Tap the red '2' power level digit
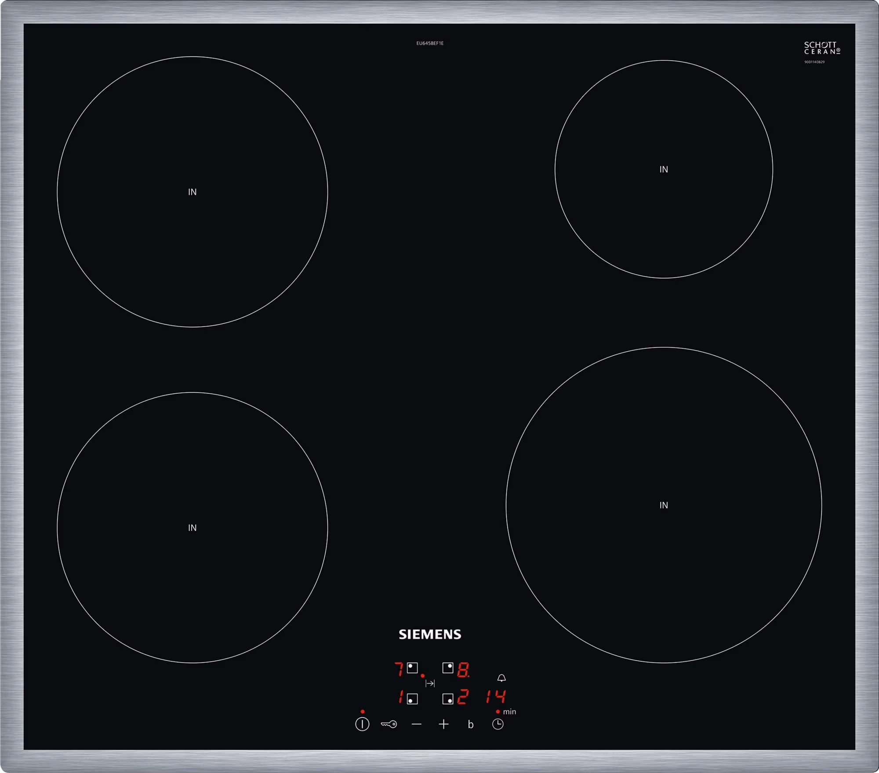 [x=463, y=697]
